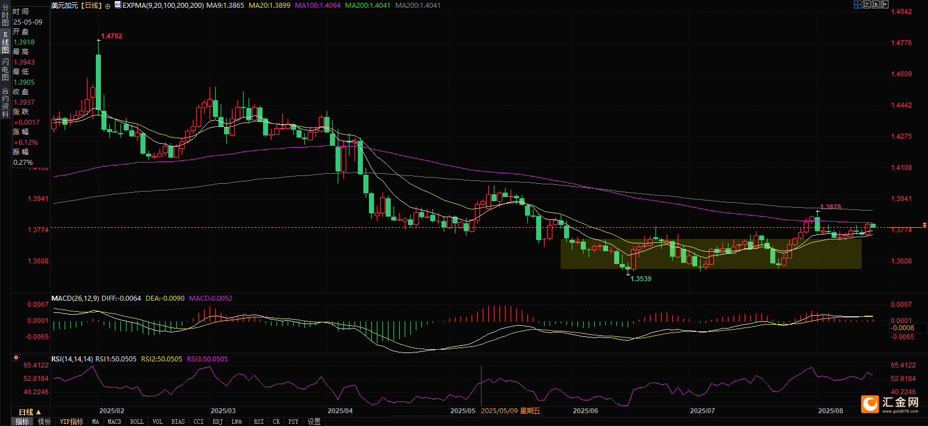Click EXPMA(9,20,100,200,200) parameter label
This screenshot has width=928, height=426.
[x=163, y=5]
